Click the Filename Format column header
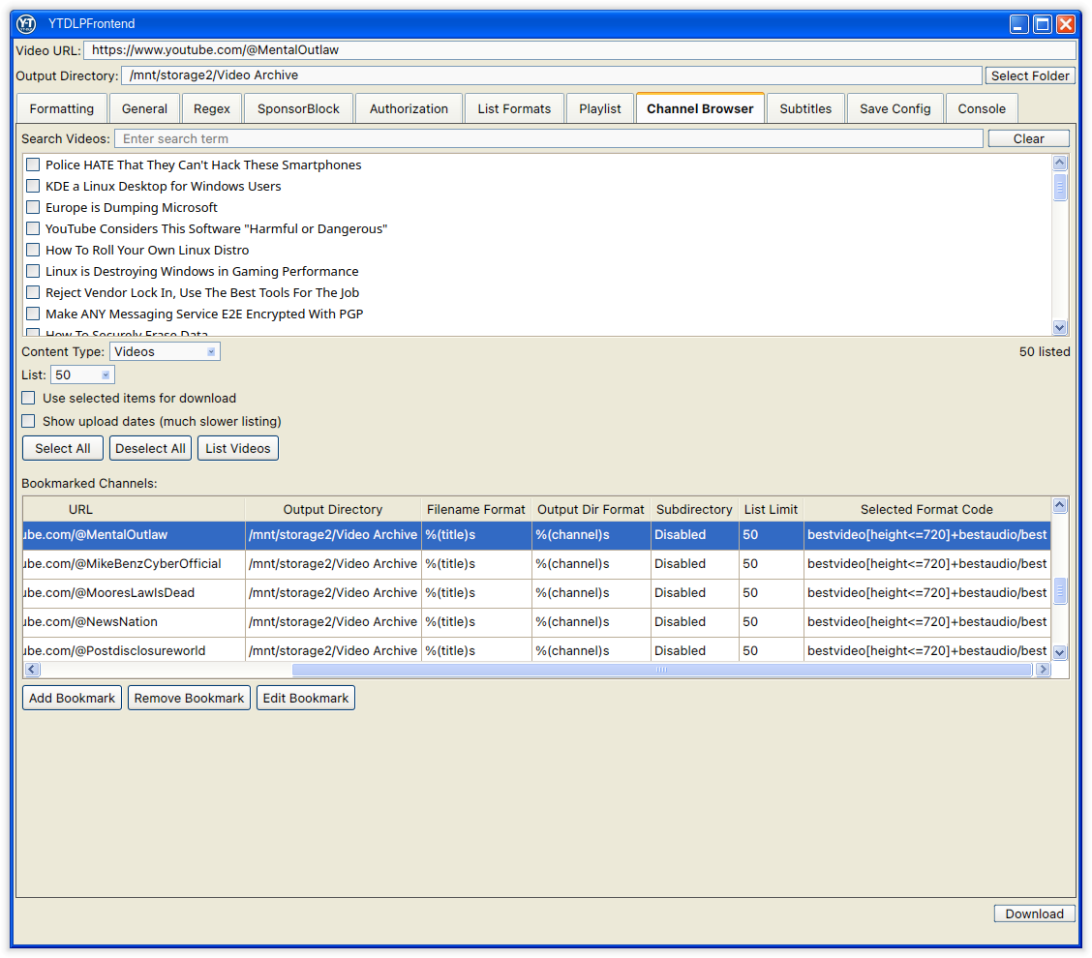 point(476,509)
